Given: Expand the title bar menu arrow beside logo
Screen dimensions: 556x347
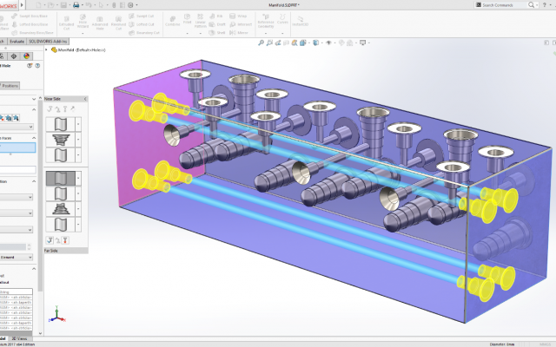Looking at the screenshot, I should click(x=22, y=5).
